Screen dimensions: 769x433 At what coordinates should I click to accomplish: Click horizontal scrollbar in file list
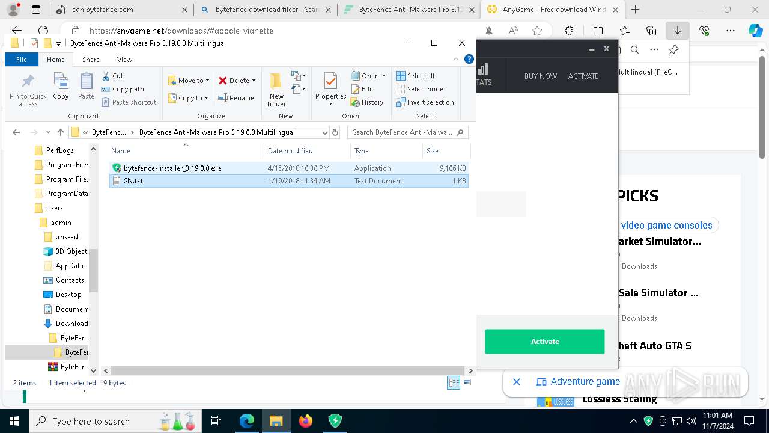(288, 371)
